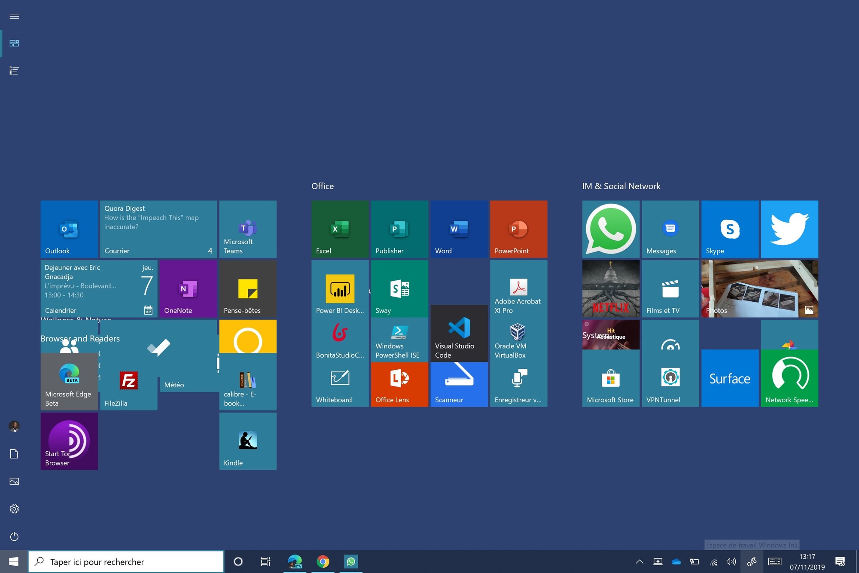Click the IM & Social Network group title
Viewport: 859px width, 573px height.
(x=621, y=186)
